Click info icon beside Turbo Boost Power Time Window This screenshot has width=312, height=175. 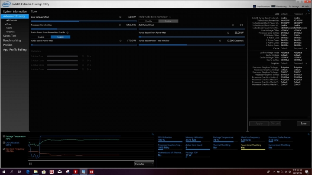[220, 41]
